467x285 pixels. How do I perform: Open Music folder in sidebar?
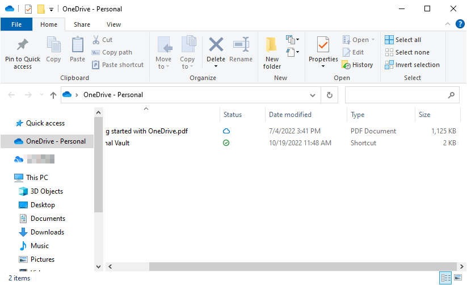click(33, 246)
